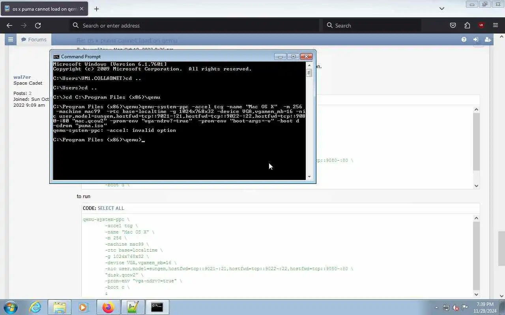Image resolution: width=505 pixels, height=315 pixels.
Task: Open Windows Explorer from the taskbar
Action: pos(60,307)
